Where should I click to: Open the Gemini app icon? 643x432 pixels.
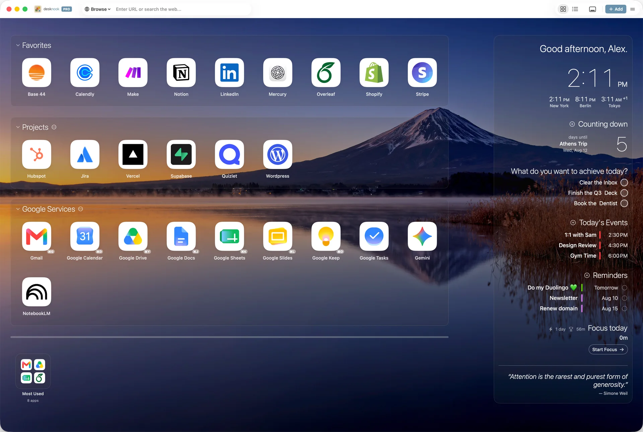pos(422,236)
